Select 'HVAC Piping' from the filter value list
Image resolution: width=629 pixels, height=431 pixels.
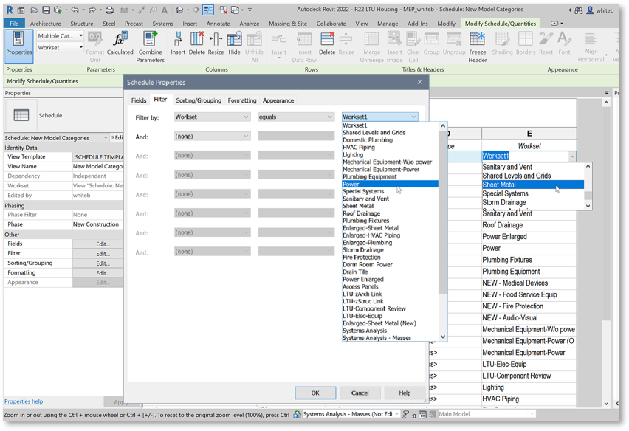click(x=359, y=148)
